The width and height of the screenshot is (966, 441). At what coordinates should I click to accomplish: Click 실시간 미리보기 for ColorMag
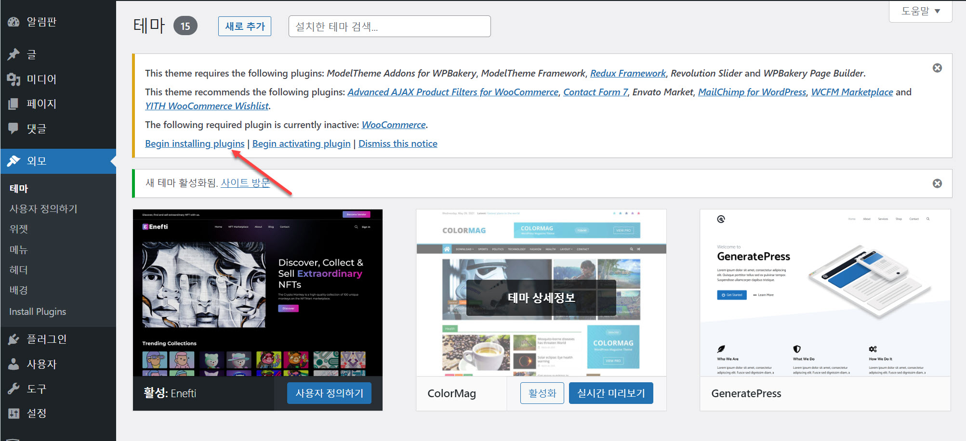[611, 393]
